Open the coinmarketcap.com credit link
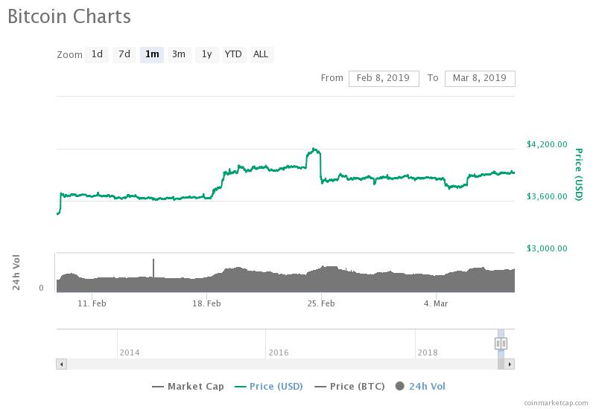The height and width of the screenshot is (409, 596). [555, 403]
